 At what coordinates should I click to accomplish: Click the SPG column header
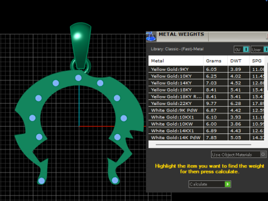click(257, 61)
